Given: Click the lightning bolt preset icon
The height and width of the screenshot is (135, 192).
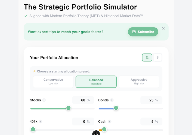Looking at the screenshot, I should pos(35,71).
